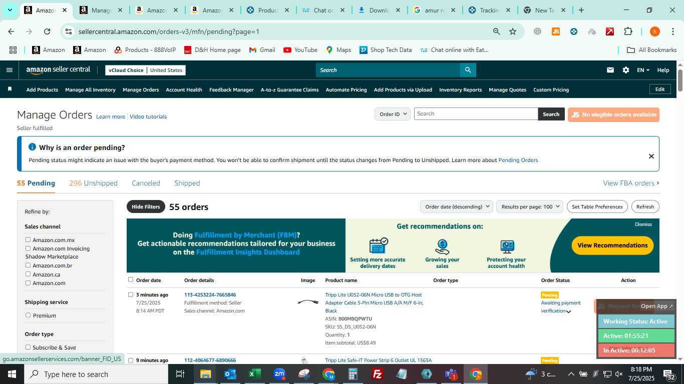Switch to the 296 Unshipped tab
Viewport: 684px width, 384px height.
point(94,183)
